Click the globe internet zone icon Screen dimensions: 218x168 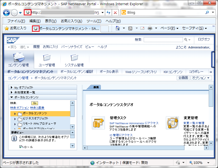pos(92,163)
